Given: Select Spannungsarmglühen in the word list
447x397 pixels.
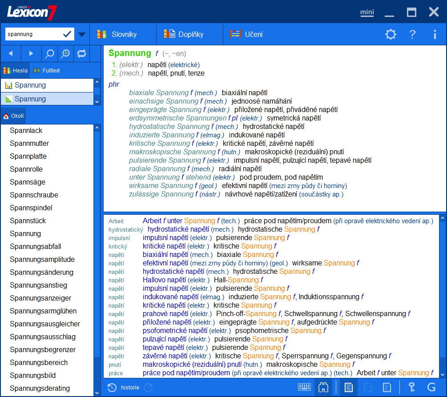Looking at the screenshot, I should pos(43,311).
